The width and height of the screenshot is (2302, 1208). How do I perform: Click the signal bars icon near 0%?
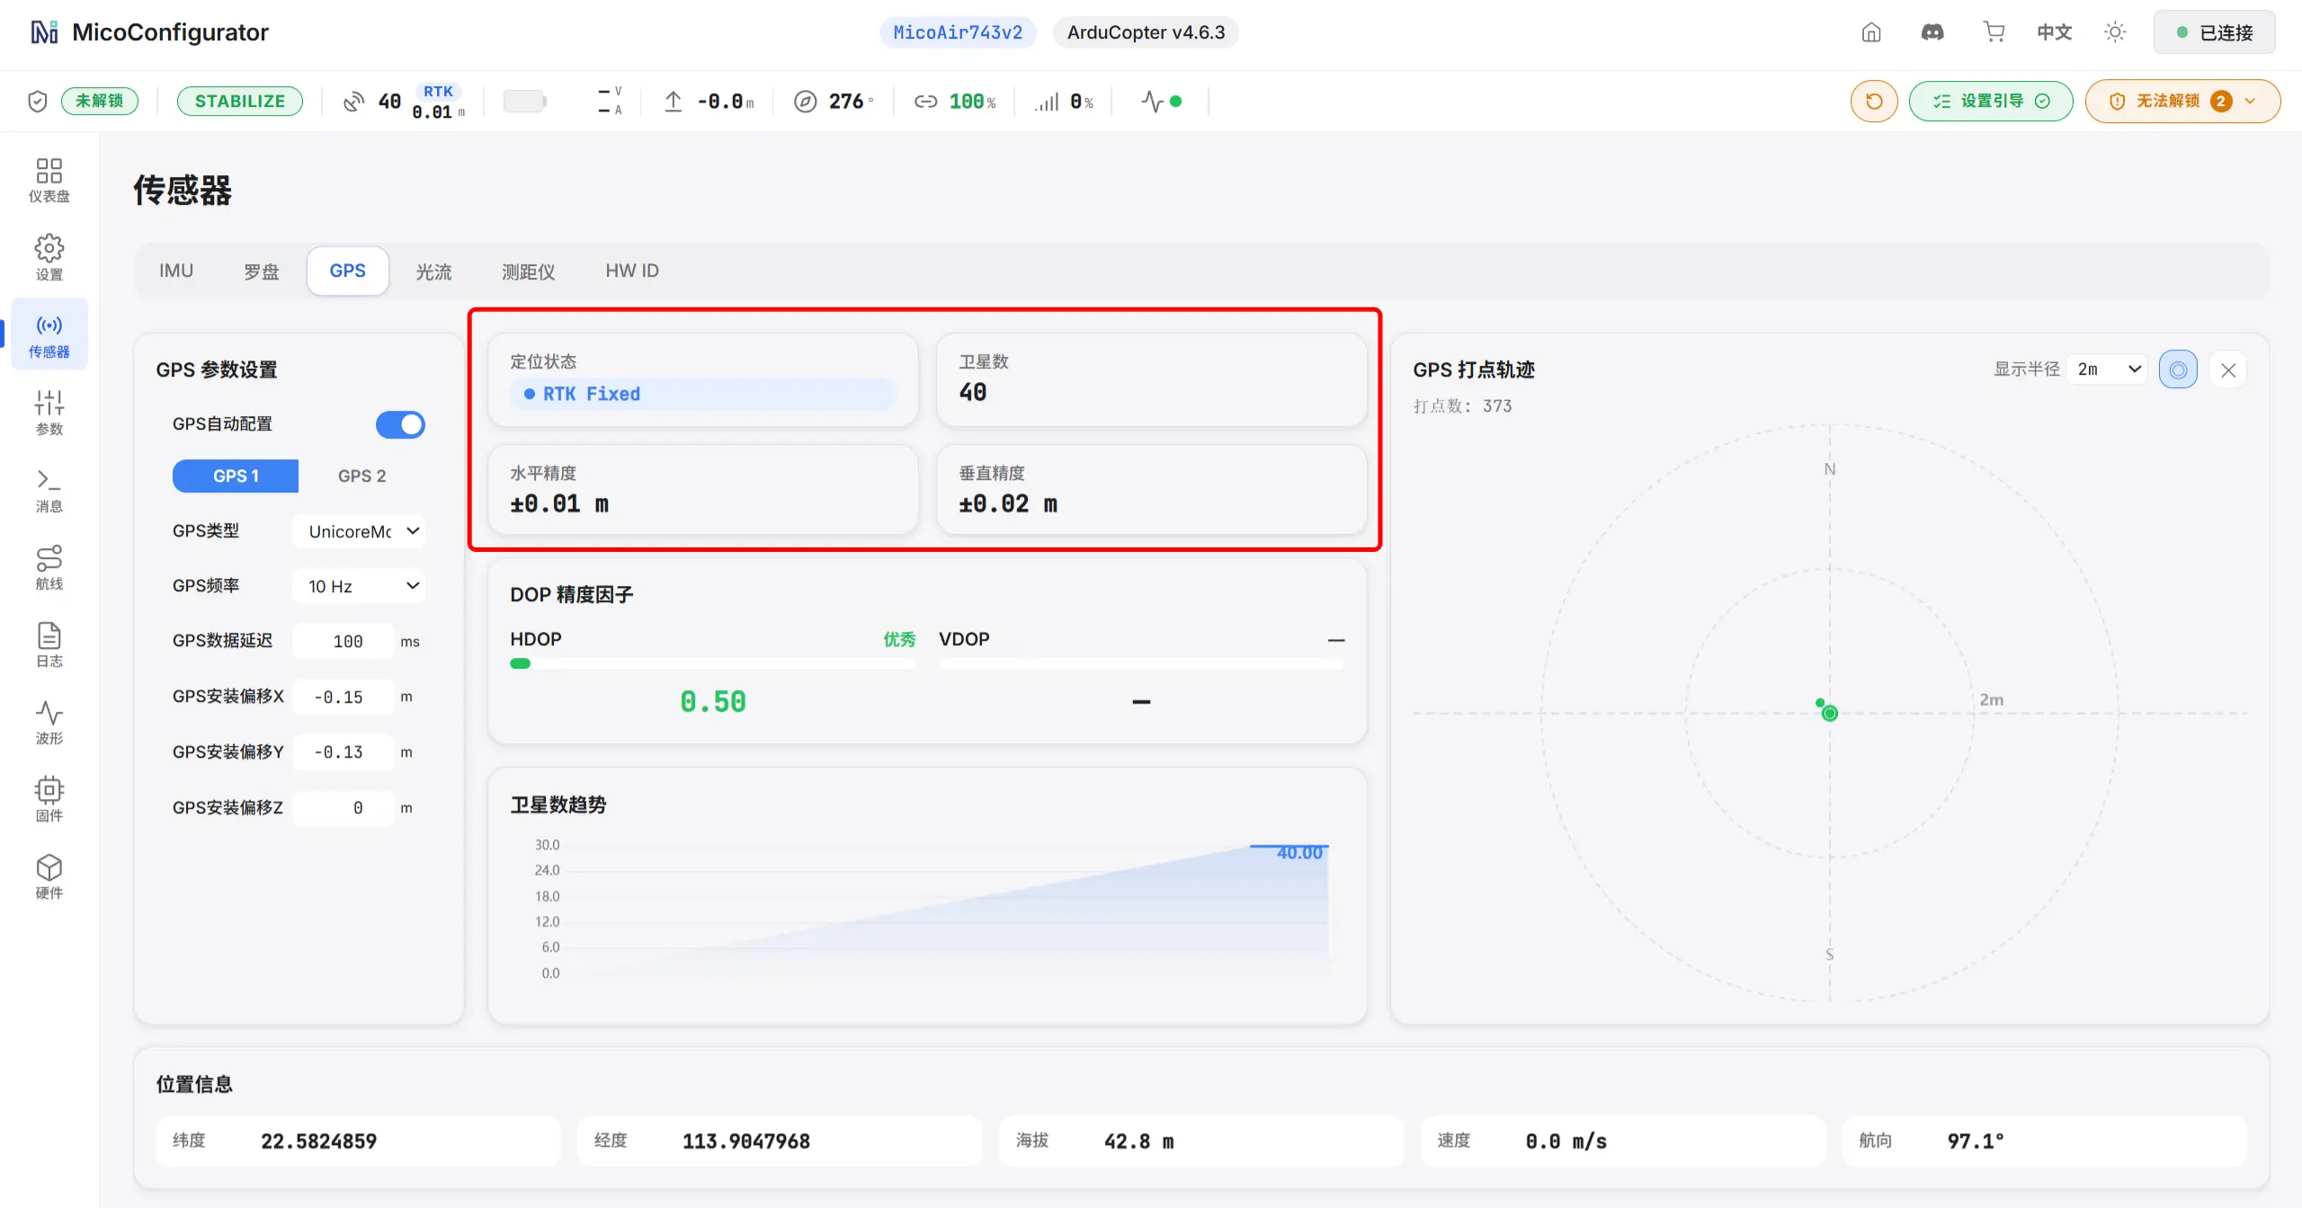[1047, 102]
